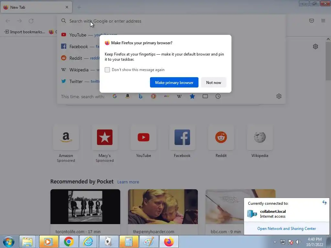Search this time with Google icon
Image resolution: width=331 pixels, height=248 pixels.
tap(115, 96)
